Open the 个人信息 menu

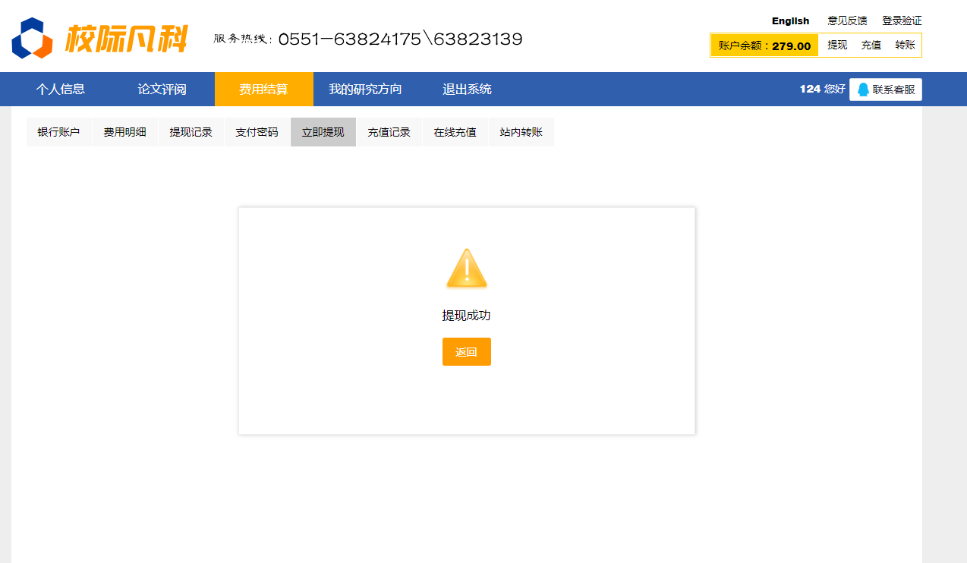pos(61,90)
